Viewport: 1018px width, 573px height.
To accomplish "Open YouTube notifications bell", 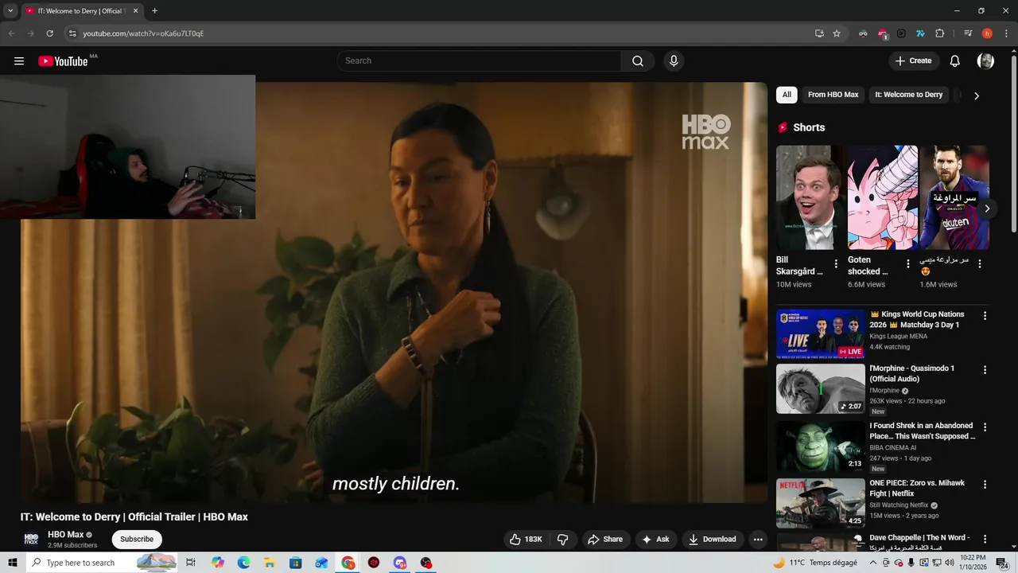I will tap(955, 61).
